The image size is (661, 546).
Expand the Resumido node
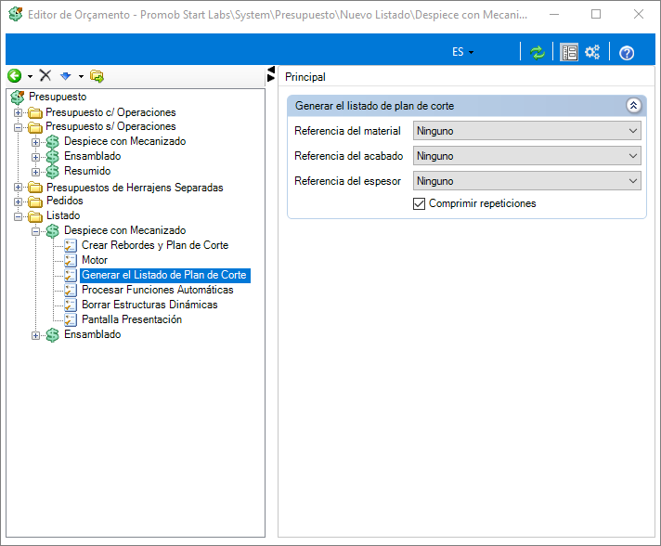click(36, 172)
